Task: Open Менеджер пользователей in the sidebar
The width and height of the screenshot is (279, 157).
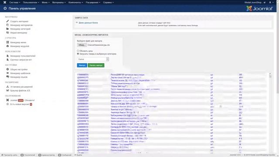Action: click(x=23, y=56)
